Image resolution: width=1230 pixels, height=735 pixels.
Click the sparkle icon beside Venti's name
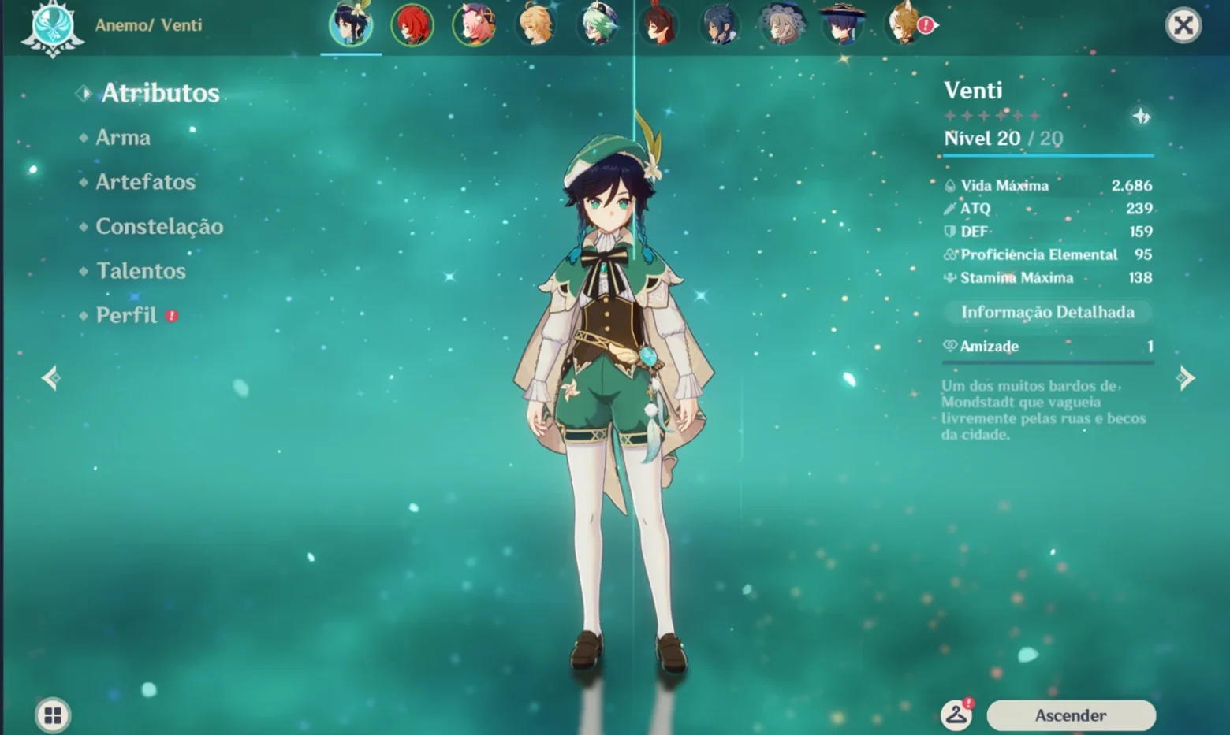[x=1141, y=117]
